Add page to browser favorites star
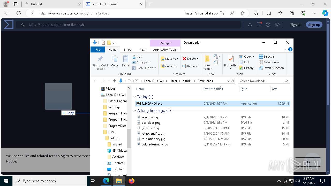331x186 pixels. point(242,13)
